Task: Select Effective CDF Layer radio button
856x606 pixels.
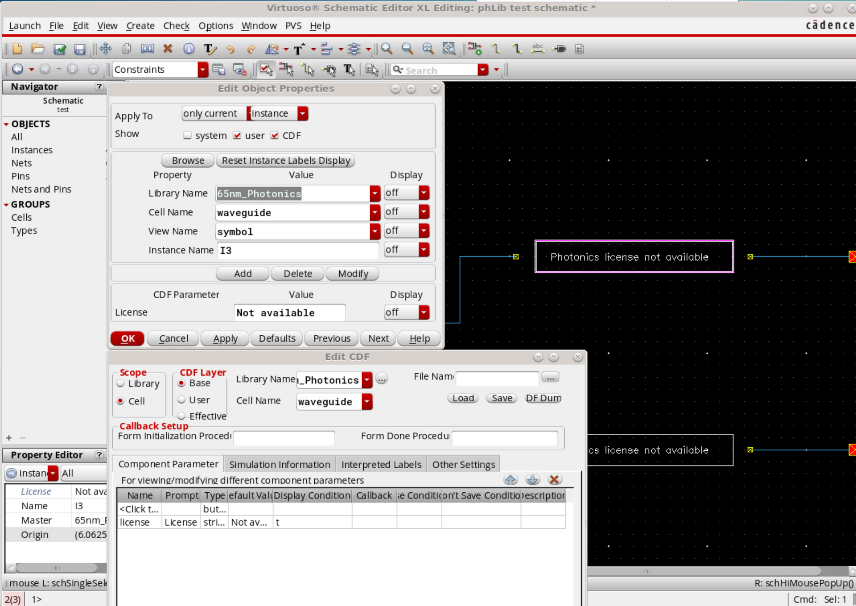Action: (x=181, y=416)
